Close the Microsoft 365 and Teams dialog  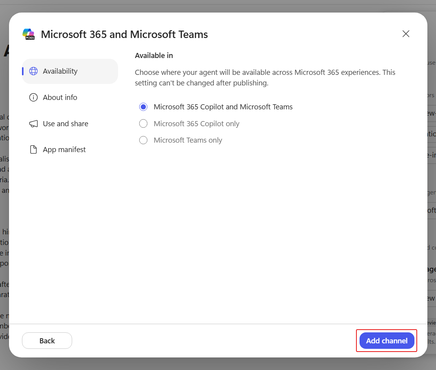406,34
